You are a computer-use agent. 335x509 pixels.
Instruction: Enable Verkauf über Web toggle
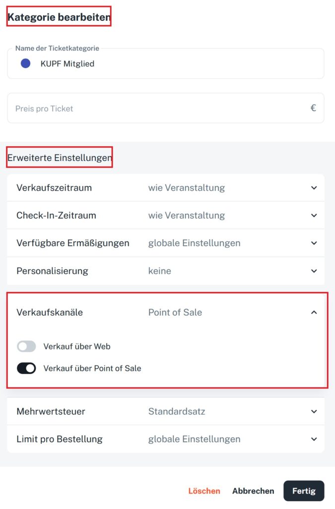point(26,346)
